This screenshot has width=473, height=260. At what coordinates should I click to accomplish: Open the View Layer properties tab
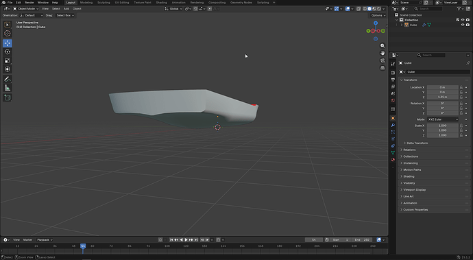click(x=393, y=86)
